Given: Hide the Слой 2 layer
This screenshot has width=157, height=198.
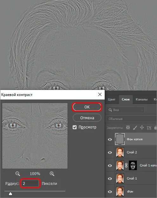Looking at the screenshot, I should point(110,152).
